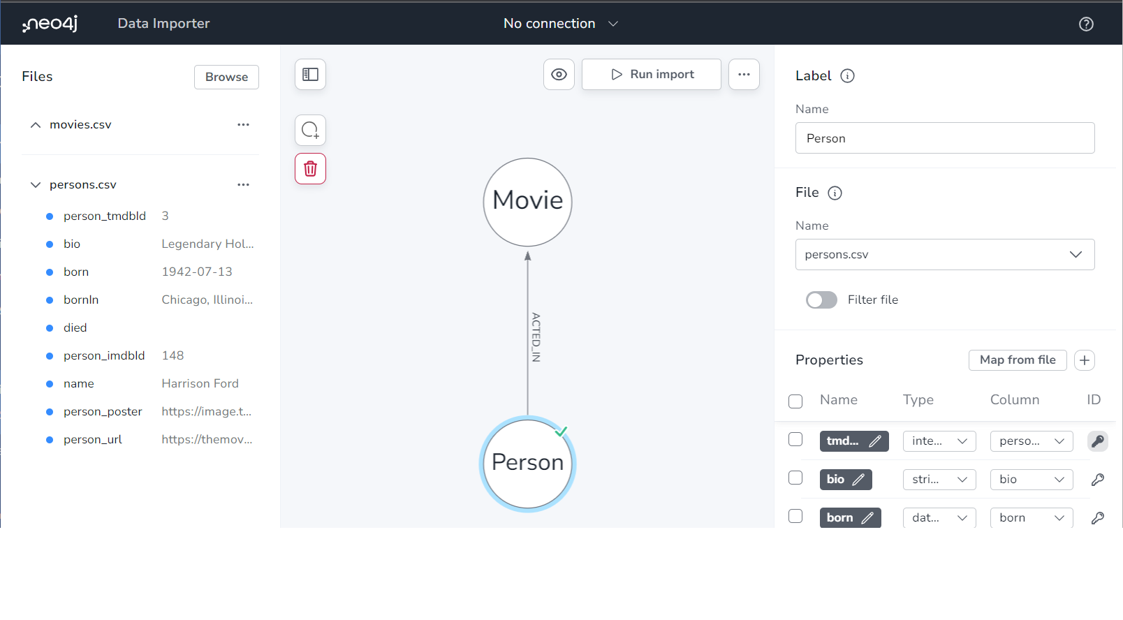Collapse the persons.csv file
This screenshot has height=620, width=1123.
tap(36, 184)
